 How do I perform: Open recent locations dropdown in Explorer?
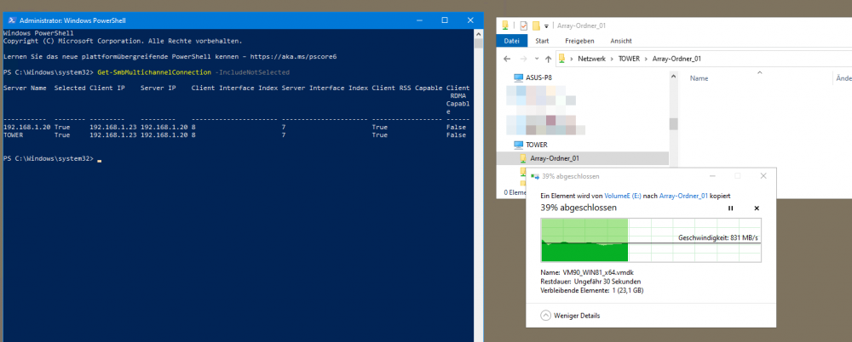click(x=537, y=59)
